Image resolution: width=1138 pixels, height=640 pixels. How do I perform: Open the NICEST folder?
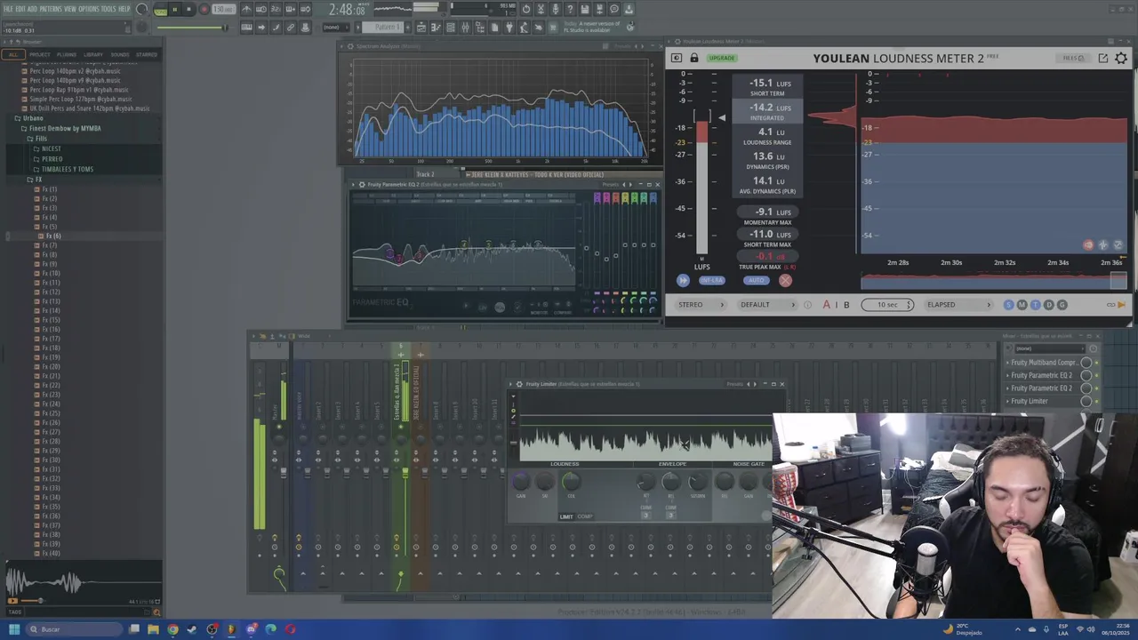[x=52, y=149]
